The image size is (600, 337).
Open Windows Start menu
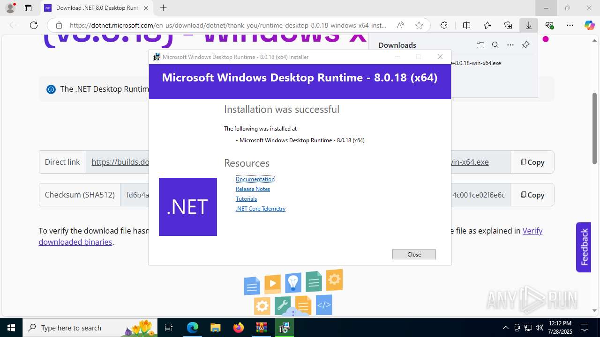(x=11, y=328)
